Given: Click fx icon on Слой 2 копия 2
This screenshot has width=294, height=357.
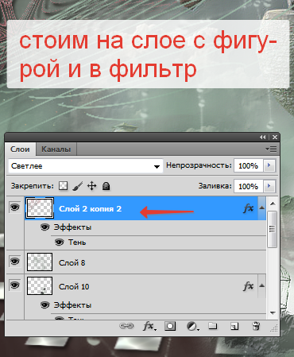Looking at the screenshot, I should (x=248, y=208).
